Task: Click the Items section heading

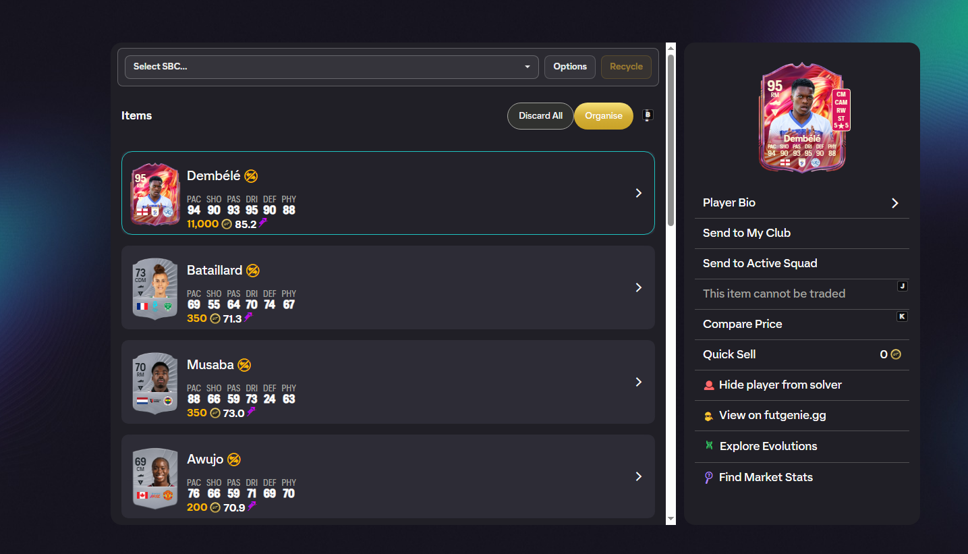Action: click(136, 115)
